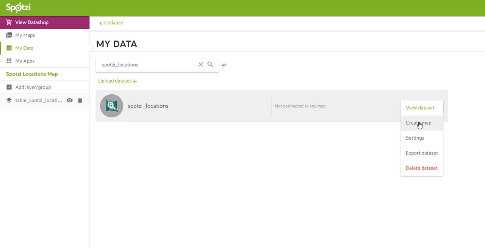
Task: Click Upload dataset link
Action: click(114, 81)
